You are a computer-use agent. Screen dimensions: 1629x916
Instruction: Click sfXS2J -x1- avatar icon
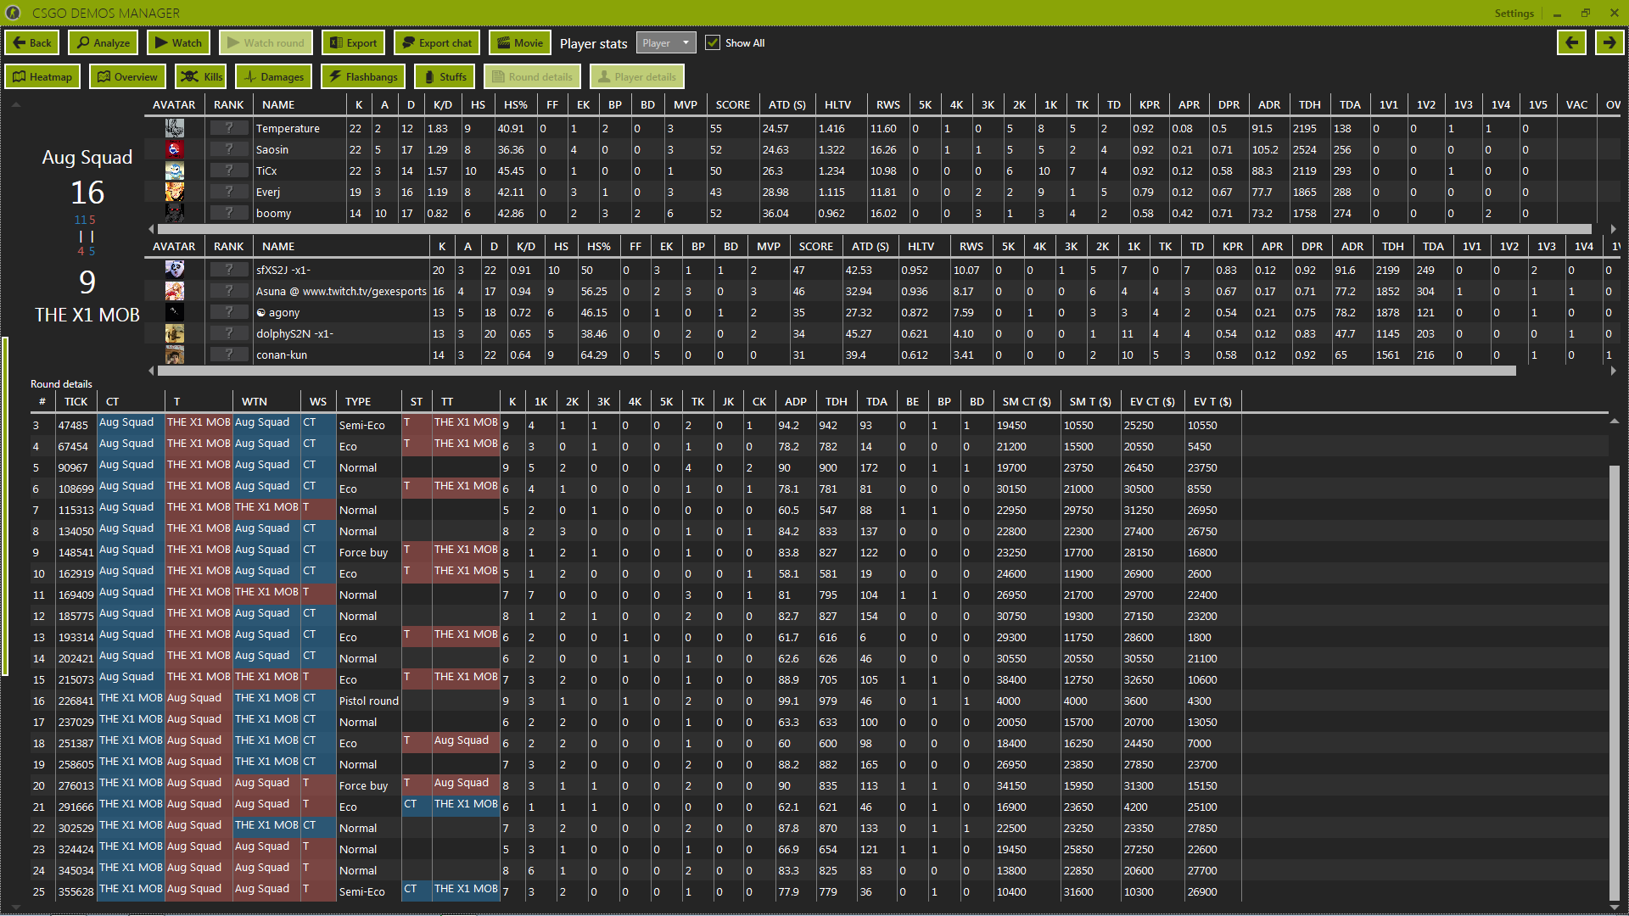click(175, 270)
